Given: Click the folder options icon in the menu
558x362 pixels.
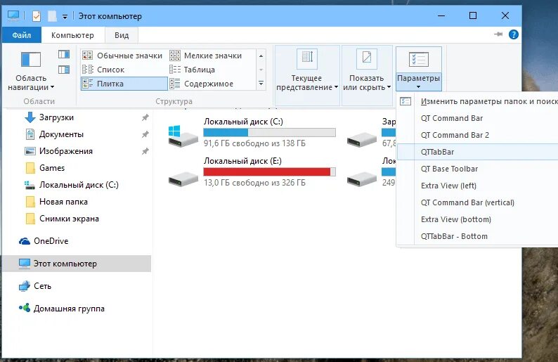Looking at the screenshot, I should pos(405,101).
